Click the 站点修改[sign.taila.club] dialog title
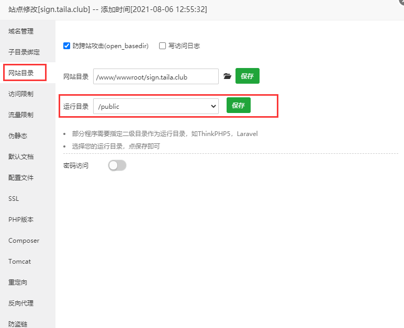The width and height of the screenshot is (404, 328). coord(108,9)
